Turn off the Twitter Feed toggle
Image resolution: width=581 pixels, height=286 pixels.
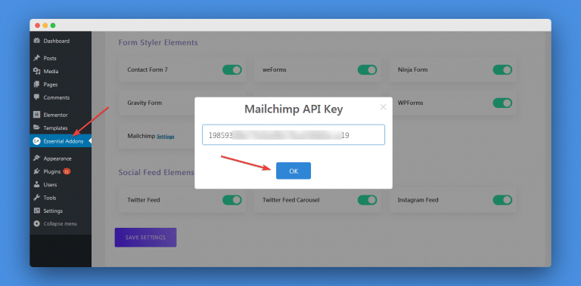tap(232, 200)
